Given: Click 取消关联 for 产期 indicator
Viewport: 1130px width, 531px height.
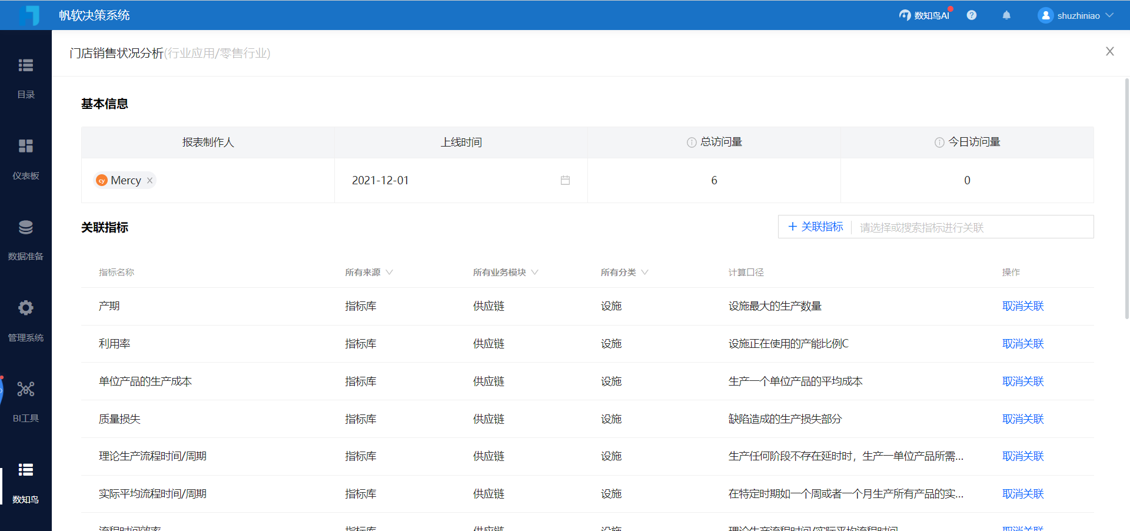Looking at the screenshot, I should click(x=1022, y=306).
